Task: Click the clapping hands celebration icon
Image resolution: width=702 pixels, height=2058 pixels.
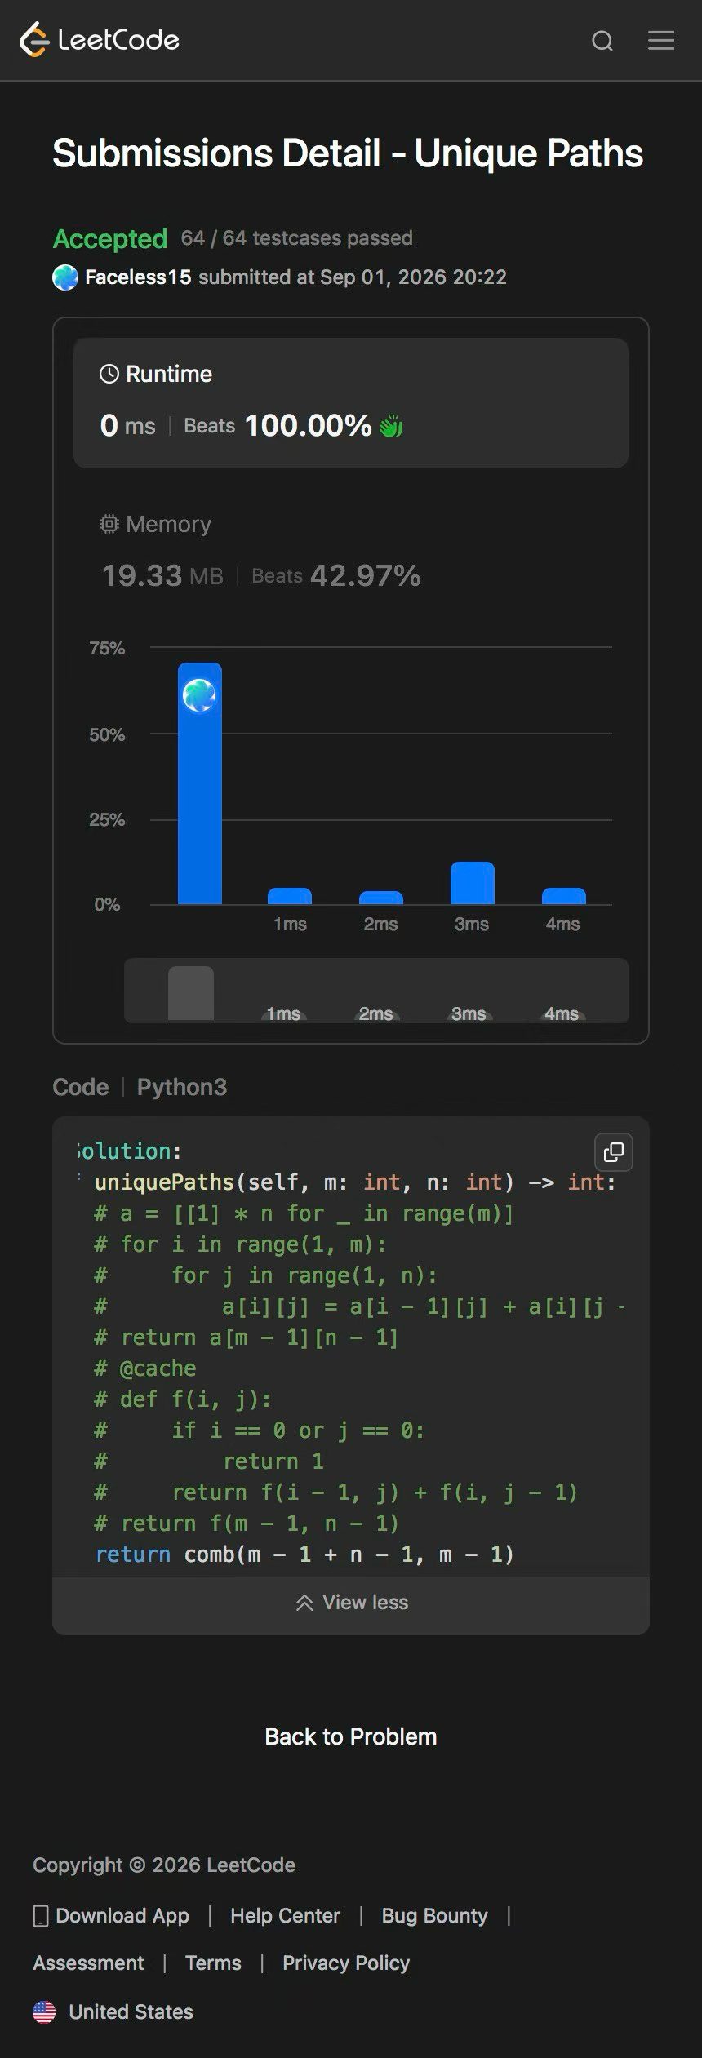Action: (391, 426)
